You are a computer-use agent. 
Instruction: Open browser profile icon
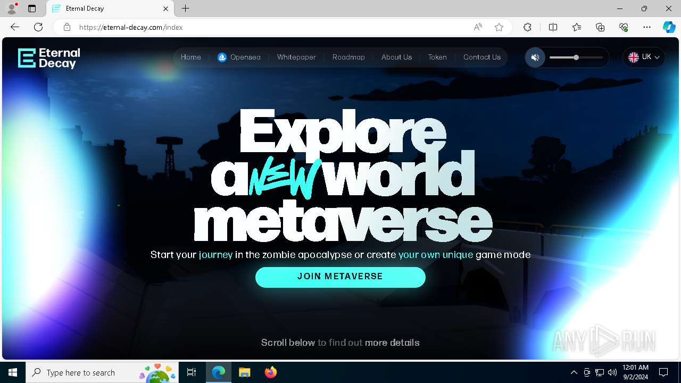click(x=12, y=9)
